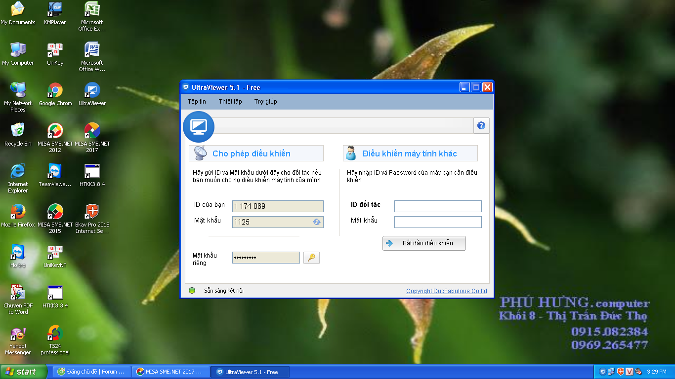Click the UltraViewer tray icon in system tray
This screenshot has width=675, height=379.
point(603,372)
